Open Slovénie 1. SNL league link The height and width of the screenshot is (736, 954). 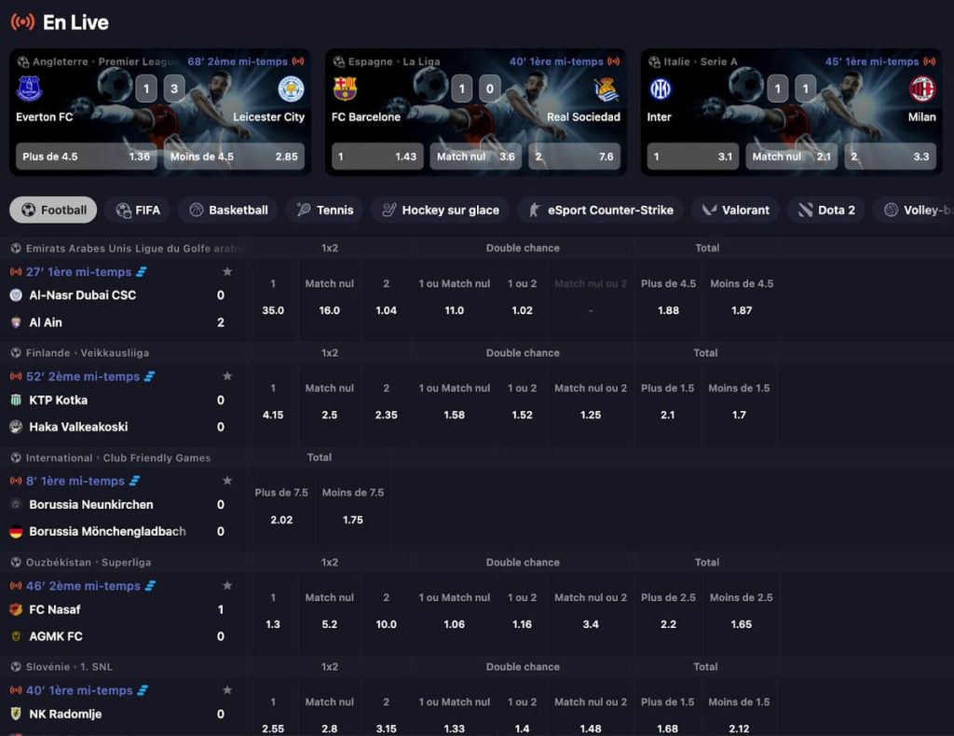[x=62, y=667]
